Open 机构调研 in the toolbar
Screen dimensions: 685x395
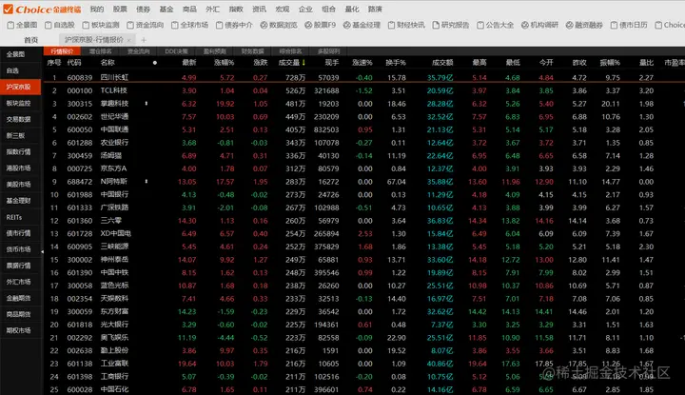(540, 26)
